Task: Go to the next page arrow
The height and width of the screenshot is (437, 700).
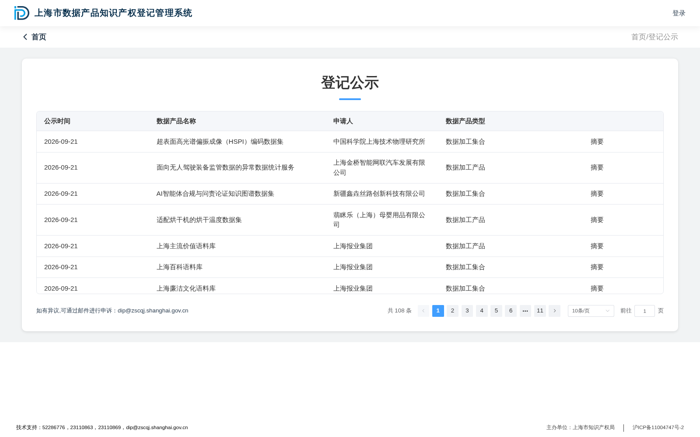Action: click(x=554, y=311)
